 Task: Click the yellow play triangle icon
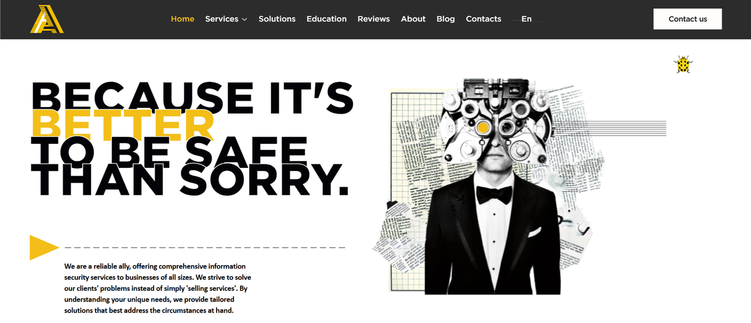click(x=44, y=248)
